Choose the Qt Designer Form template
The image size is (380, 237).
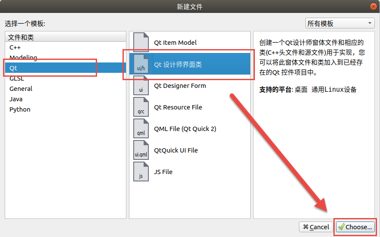click(x=190, y=85)
